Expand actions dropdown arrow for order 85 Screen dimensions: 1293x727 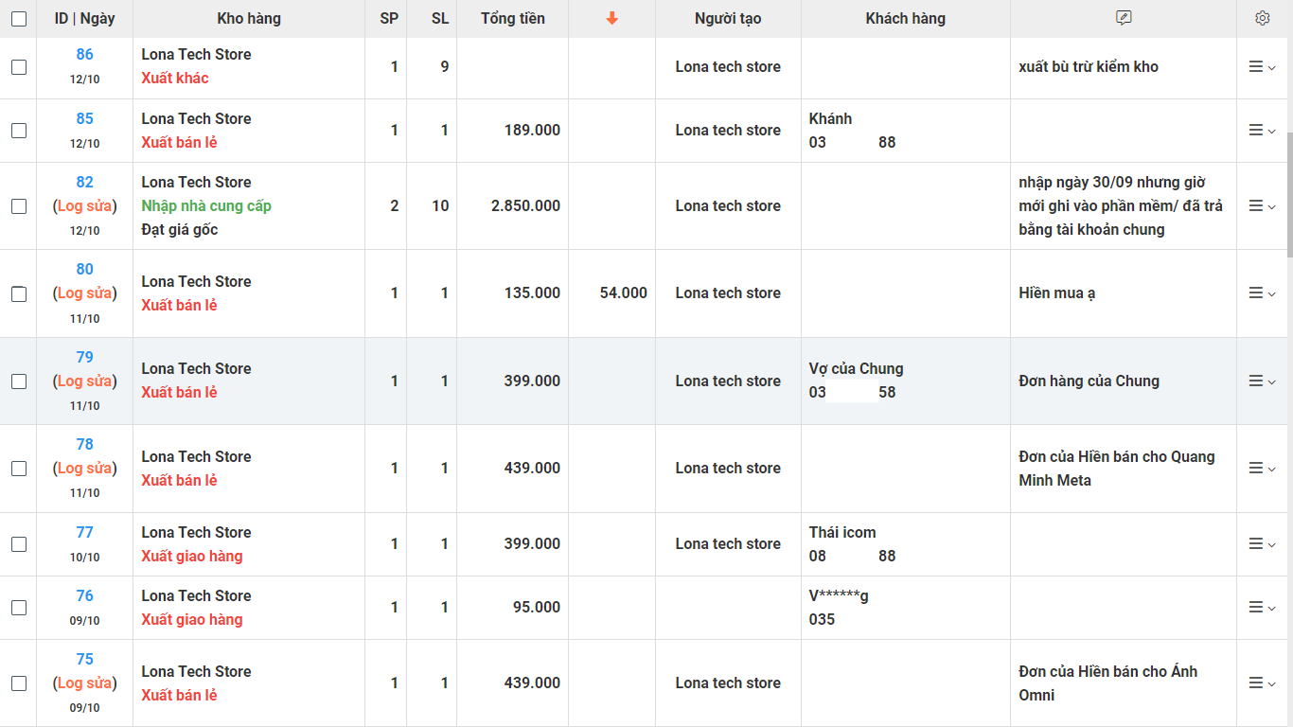point(1272,132)
